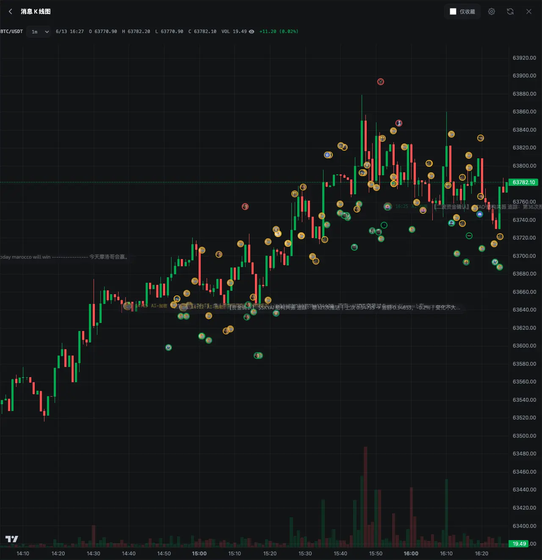Tick the 仅收藏 checkbox

[x=453, y=11]
